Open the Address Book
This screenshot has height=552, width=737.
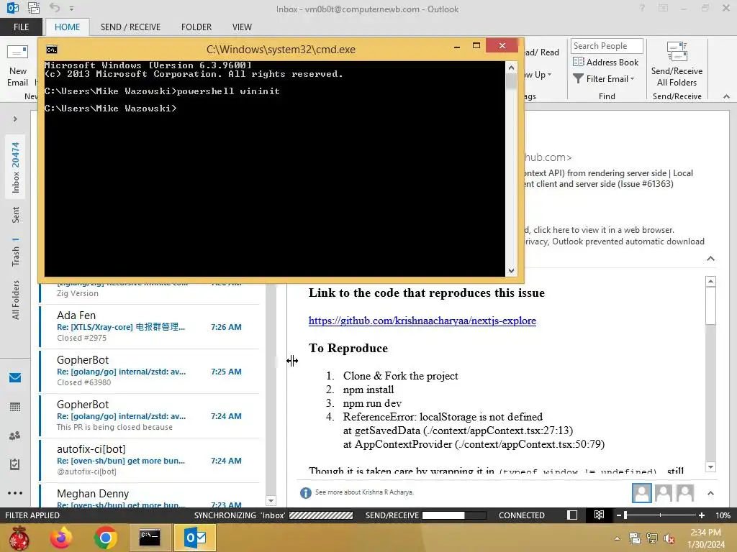point(606,62)
